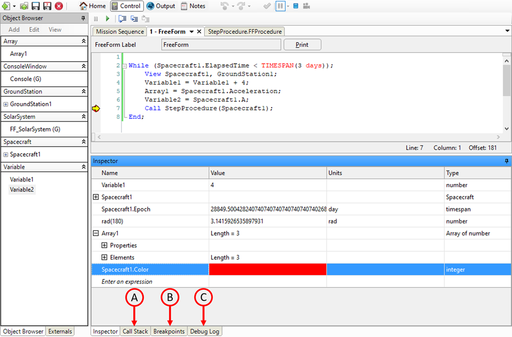This screenshot has height=337, width=512.
Task: Click the red Spacecraft1.Color value swatch
Action: tap(267, 269)
